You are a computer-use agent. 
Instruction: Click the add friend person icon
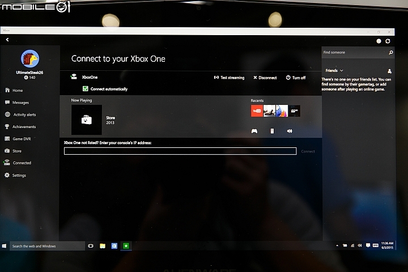point(389,71)
